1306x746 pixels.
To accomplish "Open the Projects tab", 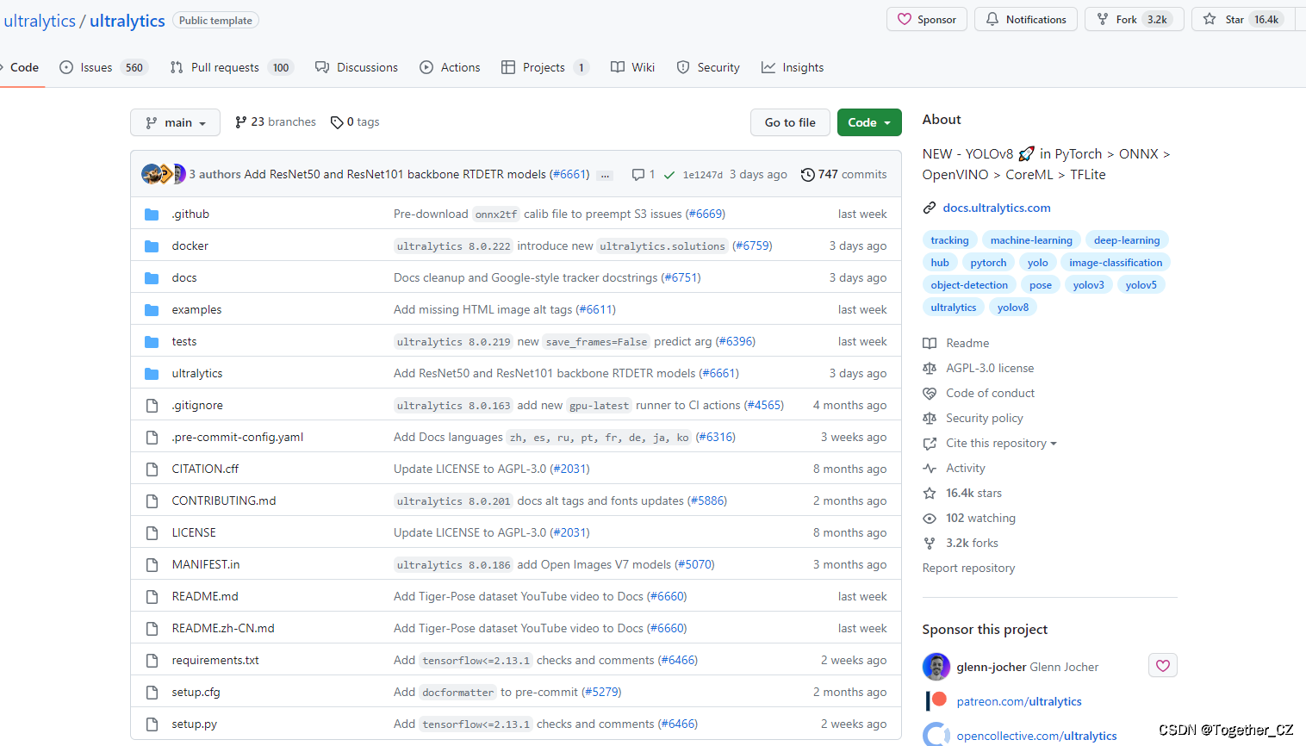I will (x=545, y=67).
